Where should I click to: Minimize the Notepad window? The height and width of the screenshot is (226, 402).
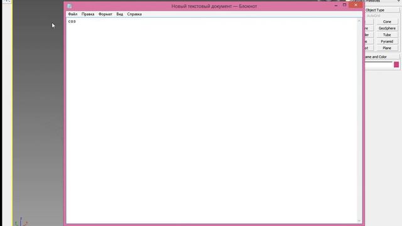336,5
